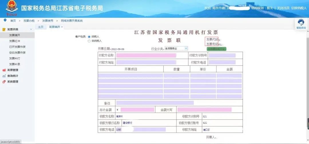Click the first row 开票项目 cell
This screenshot has width=309, height=144.
(x=130, y=76)
